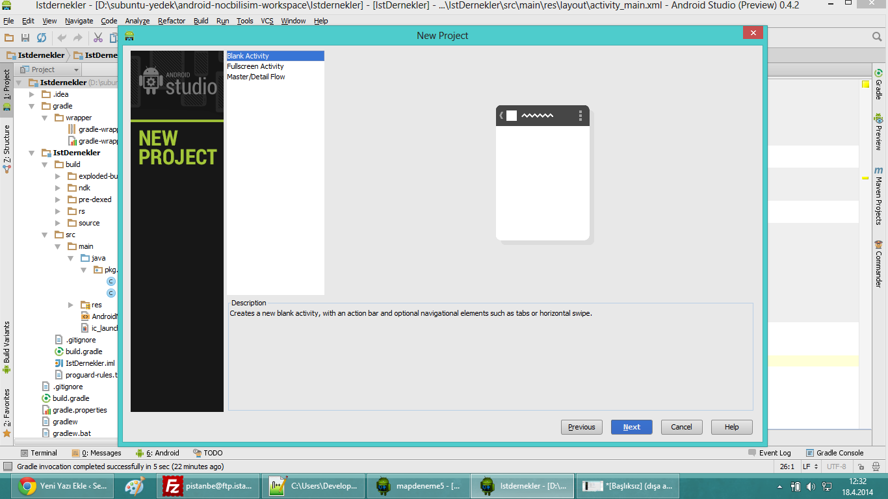
Task: Click the Open folder toolbar icon
Action: [x=9, y=38]
